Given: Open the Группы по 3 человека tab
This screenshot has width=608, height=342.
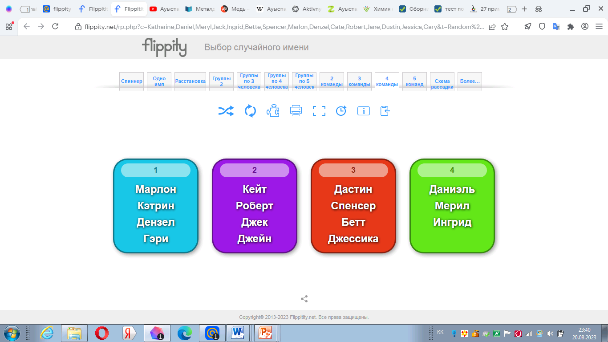Looking at the screenshot, I should pos(249,81).
